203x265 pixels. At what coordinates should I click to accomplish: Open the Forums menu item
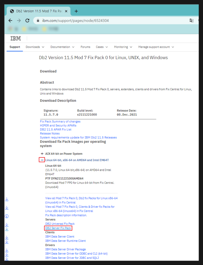(85, 47)
